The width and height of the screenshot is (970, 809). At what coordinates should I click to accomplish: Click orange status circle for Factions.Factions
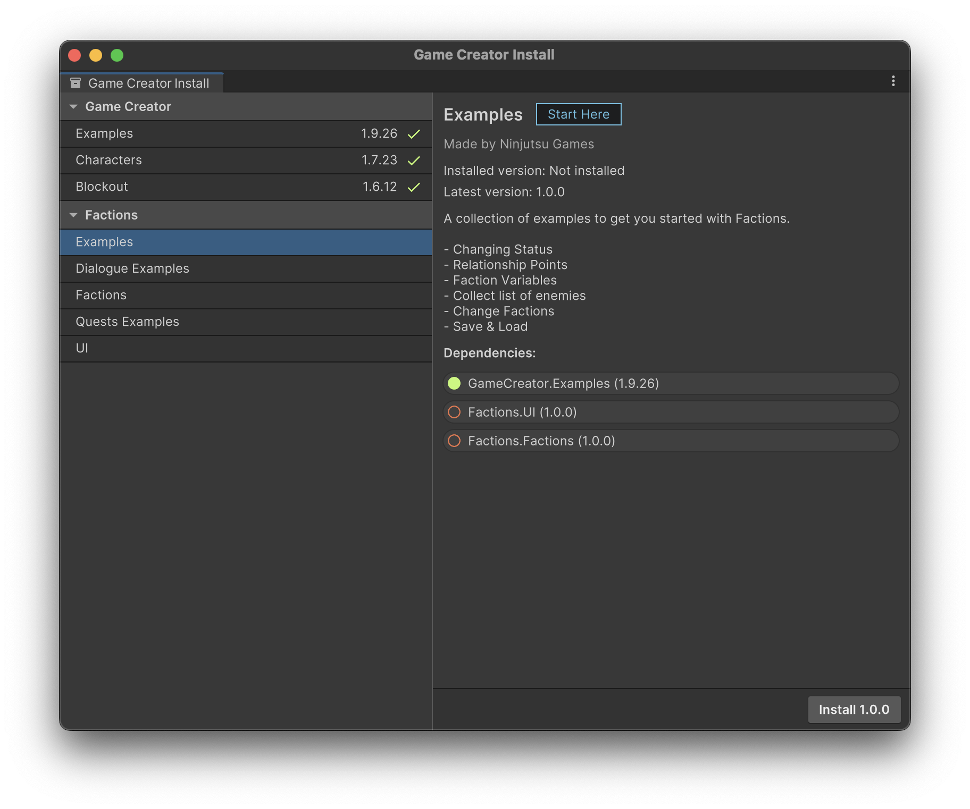(454, 441)
